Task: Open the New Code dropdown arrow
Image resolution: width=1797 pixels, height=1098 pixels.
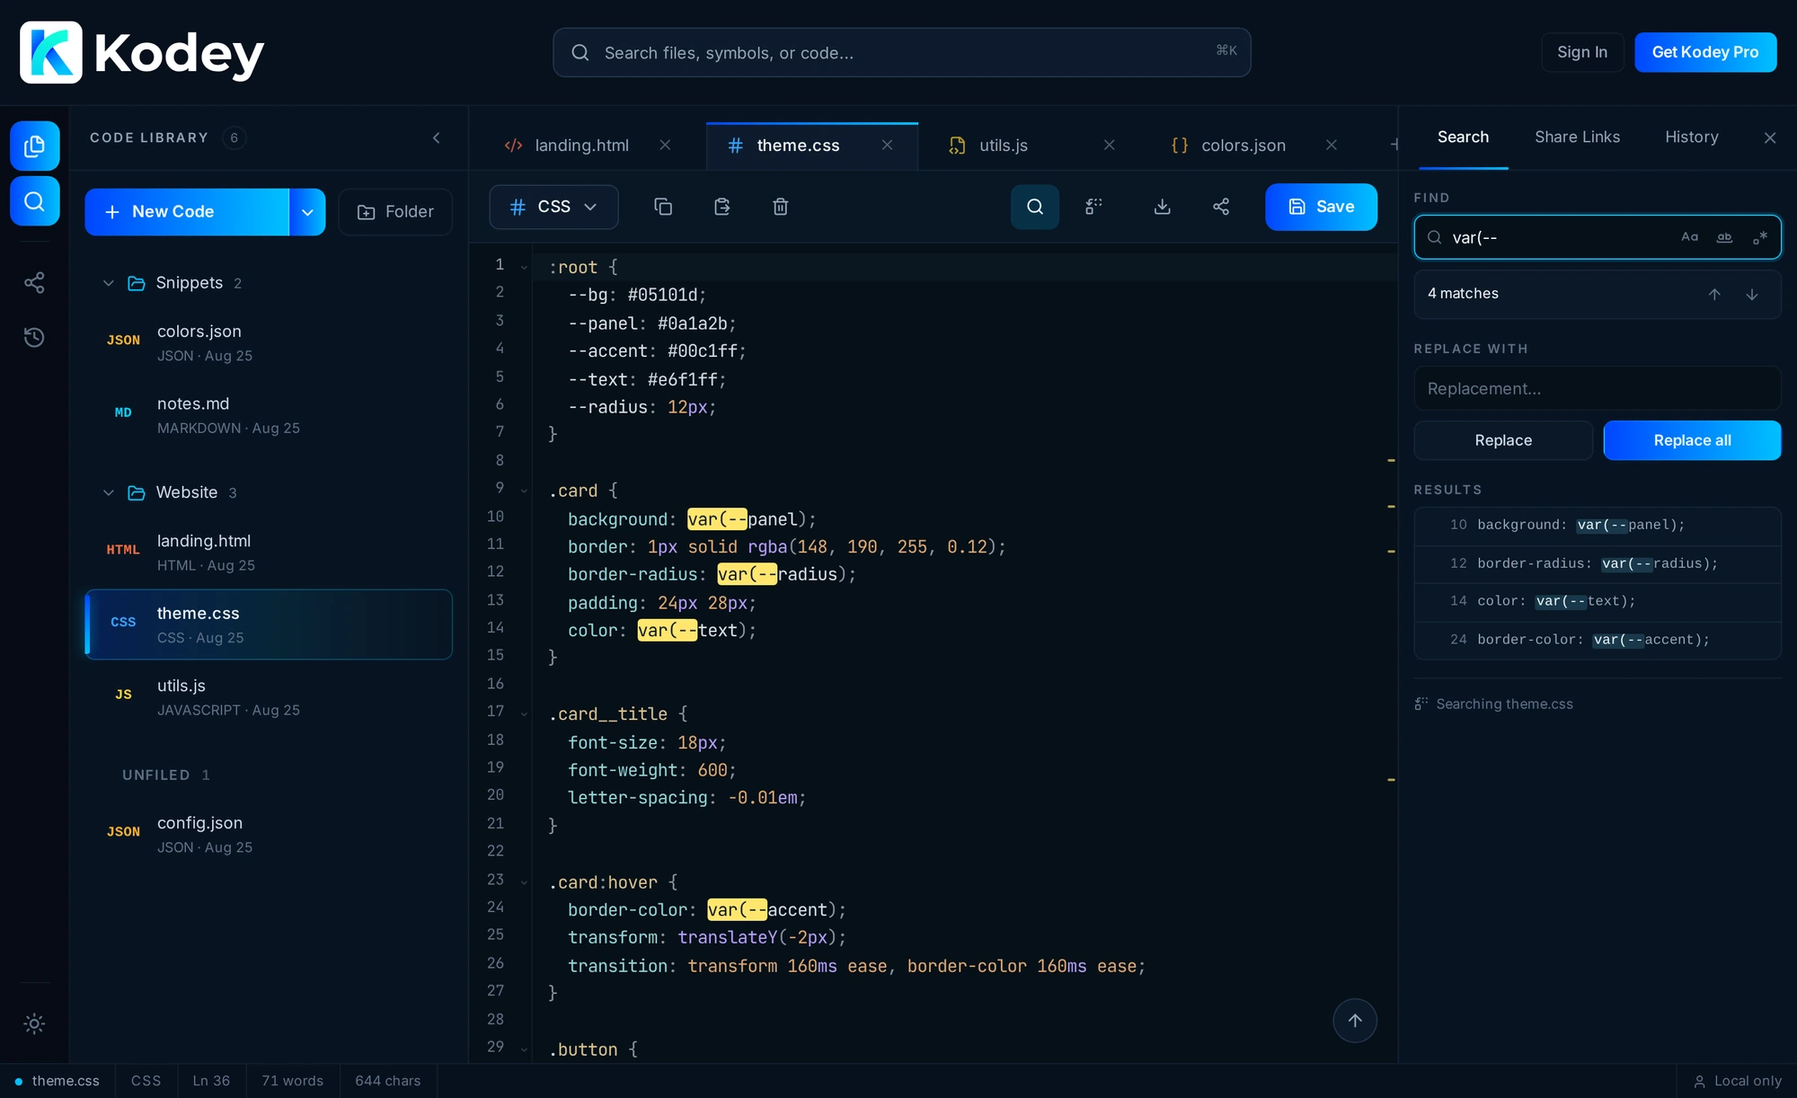Action: click(307, 212)
